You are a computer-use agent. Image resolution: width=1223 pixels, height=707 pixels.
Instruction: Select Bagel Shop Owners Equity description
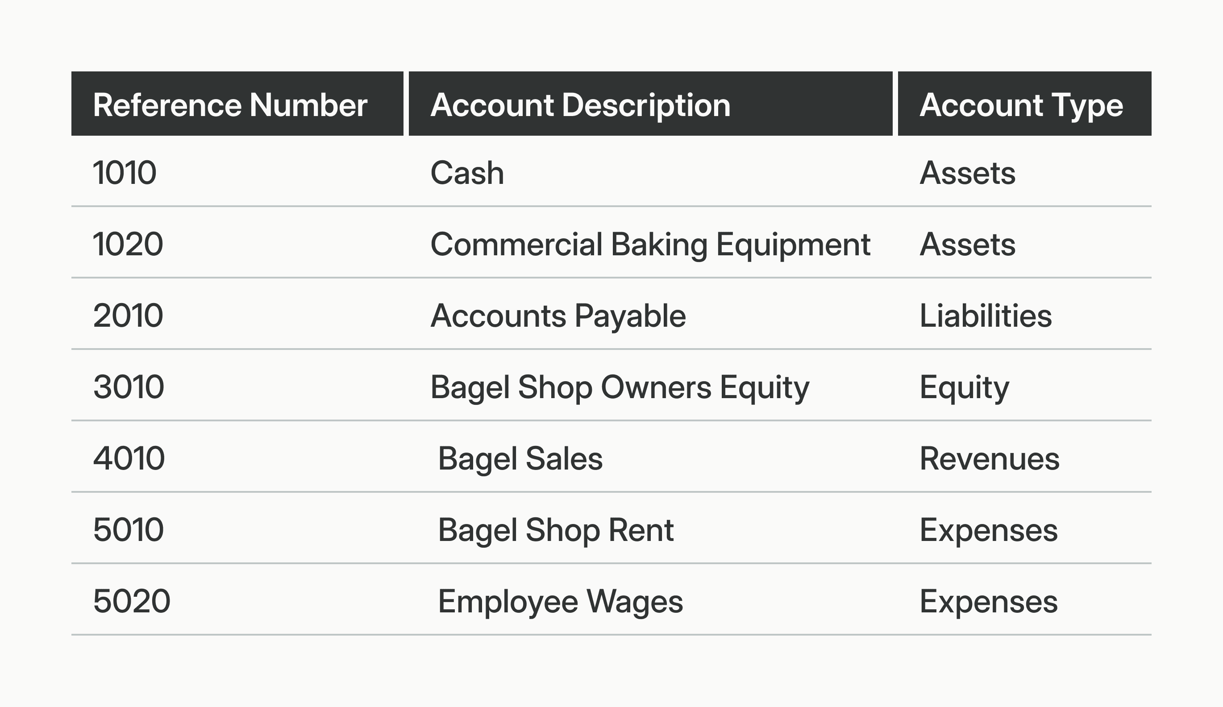(x=620, y=387)
